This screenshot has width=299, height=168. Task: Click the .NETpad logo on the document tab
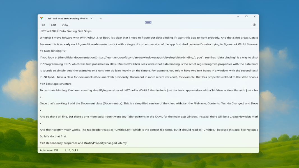coord(42,18)
